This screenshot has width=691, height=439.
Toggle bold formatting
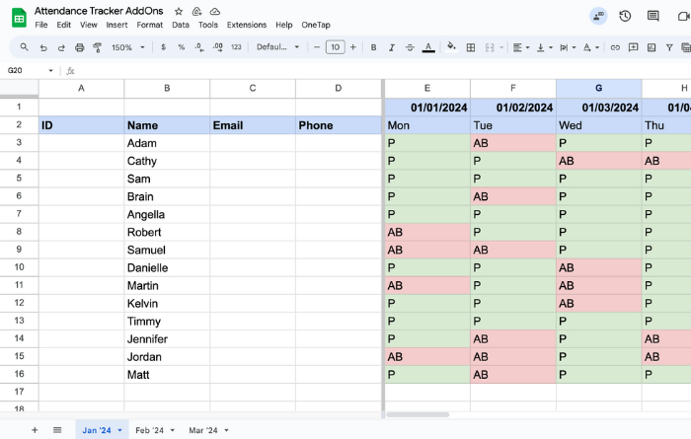point(373,47)
